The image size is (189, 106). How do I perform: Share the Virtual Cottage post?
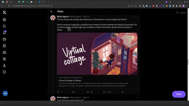[123, 92]
